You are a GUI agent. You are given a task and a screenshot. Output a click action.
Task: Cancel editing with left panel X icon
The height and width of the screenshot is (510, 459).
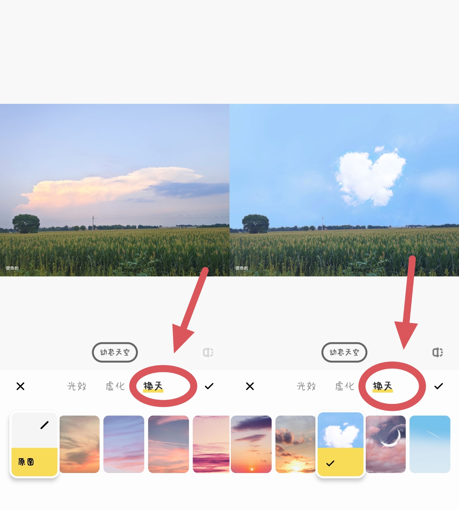[20, 386]
